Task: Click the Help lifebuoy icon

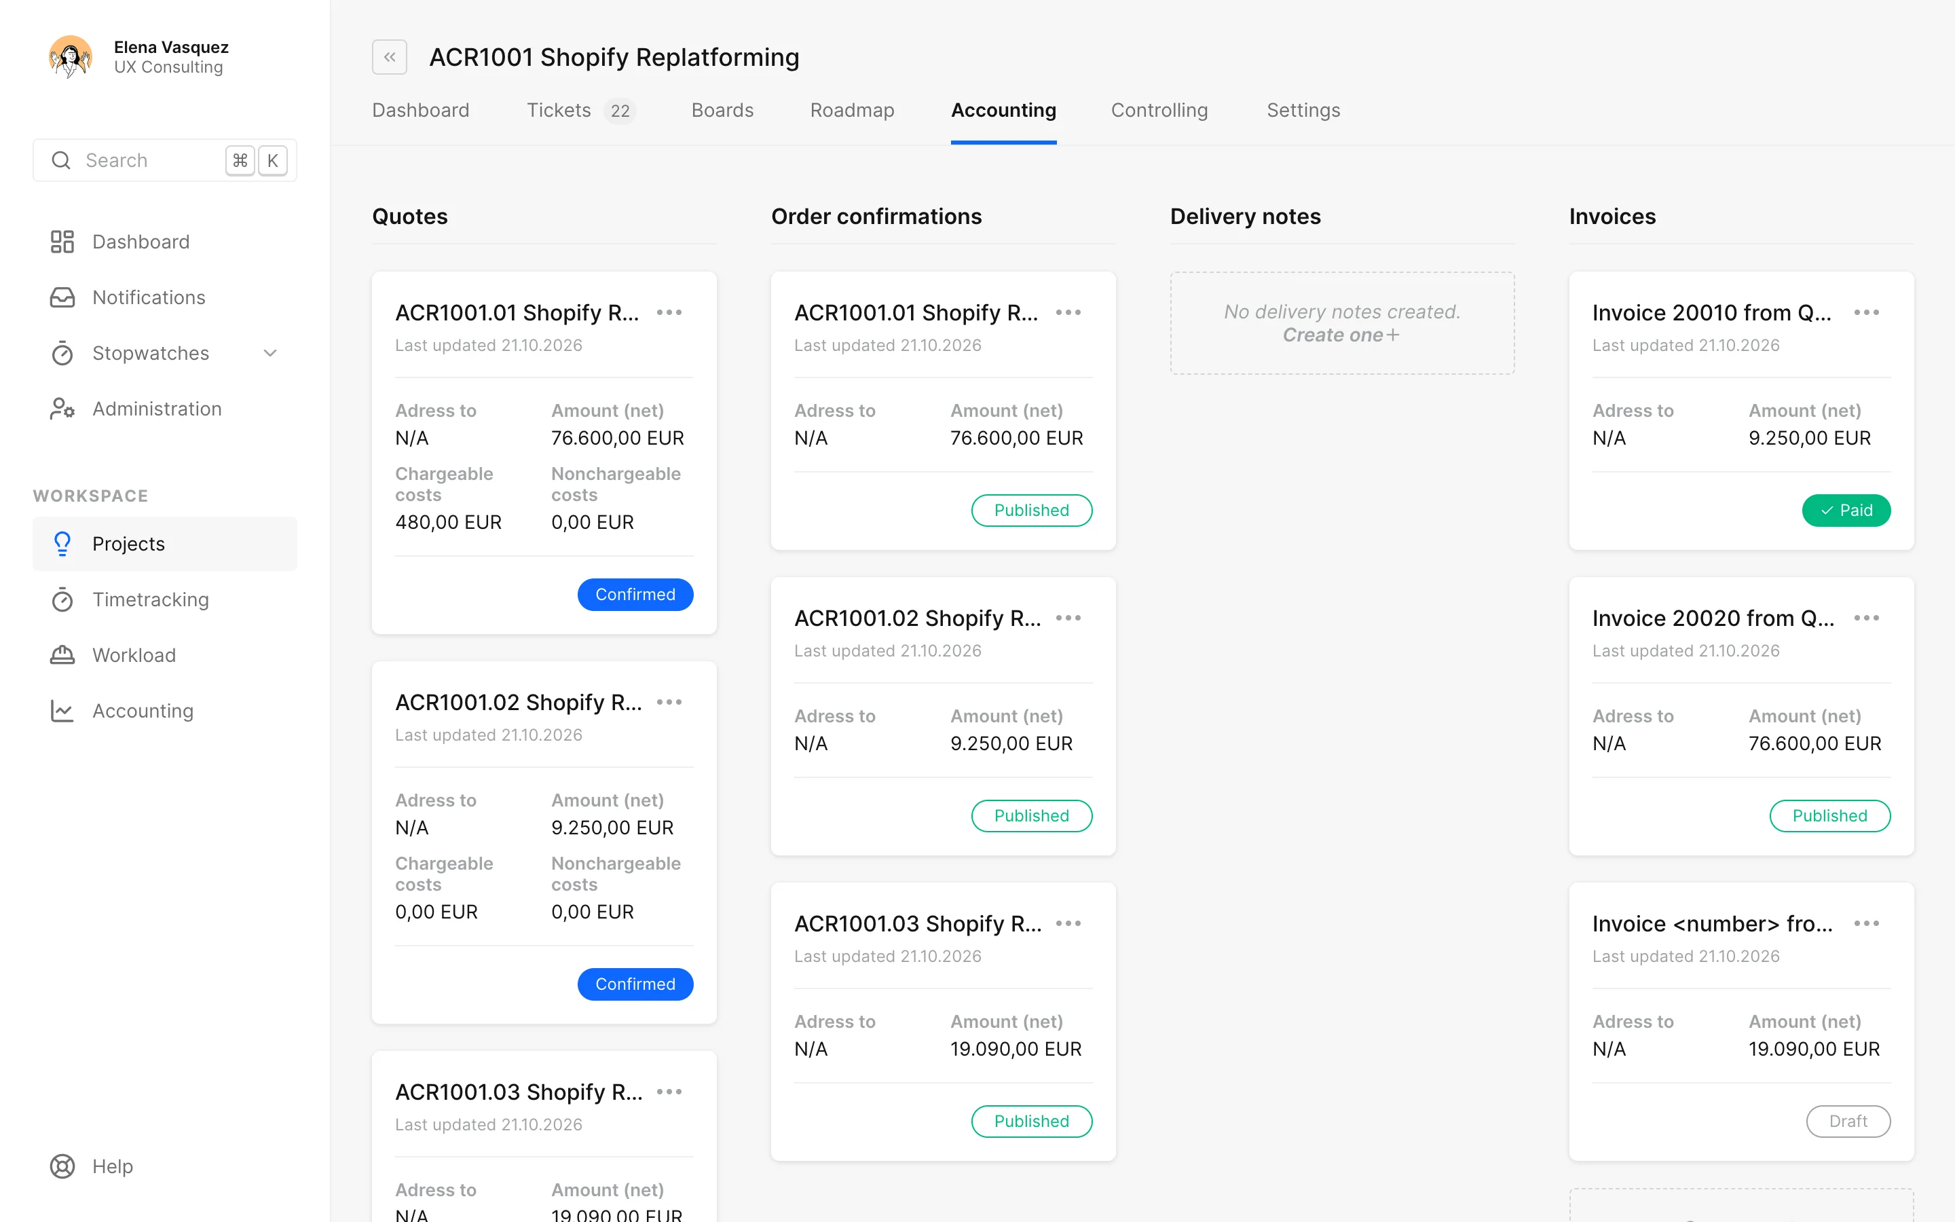Action: point(62,1166)
